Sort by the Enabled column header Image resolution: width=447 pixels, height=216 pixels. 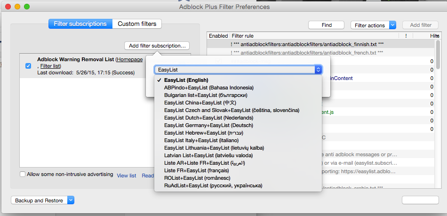[218, 36]
